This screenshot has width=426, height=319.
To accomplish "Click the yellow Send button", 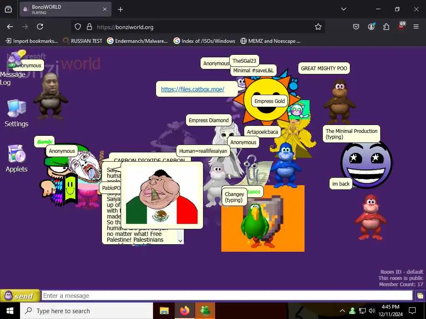I will 20,296.
